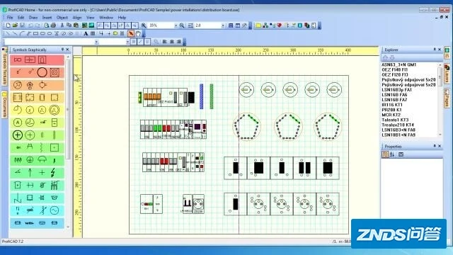Image resolution: width=453 pixels, height=255 pixels.
Task: Open the Align menu
Action: click(77, 18)
